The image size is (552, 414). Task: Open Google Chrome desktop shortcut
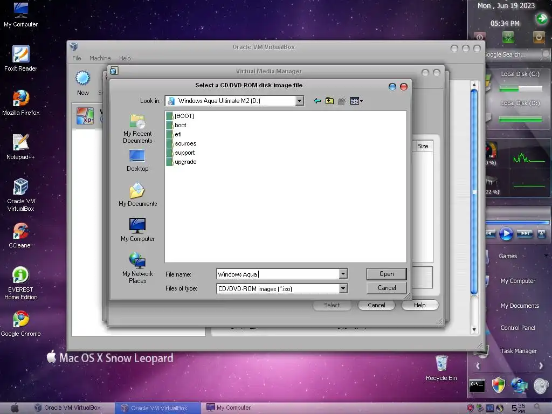(x=21, y=324)
